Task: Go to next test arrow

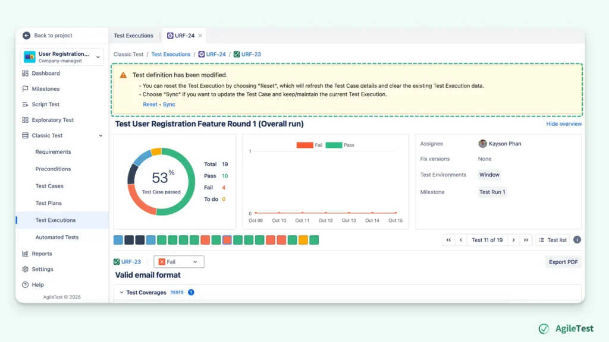Action: click(513, 240)
